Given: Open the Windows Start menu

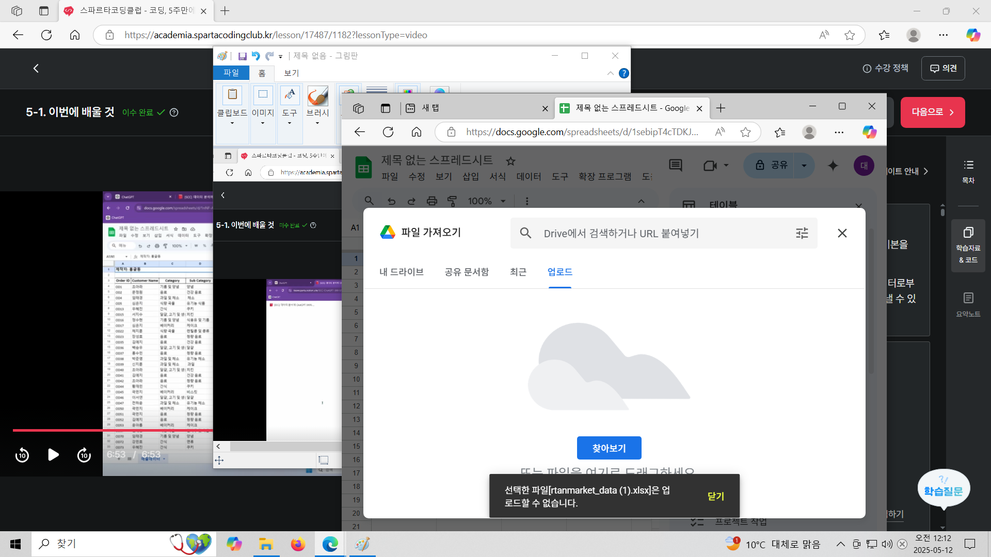Looking at the screenshot, I should (15, 544).
